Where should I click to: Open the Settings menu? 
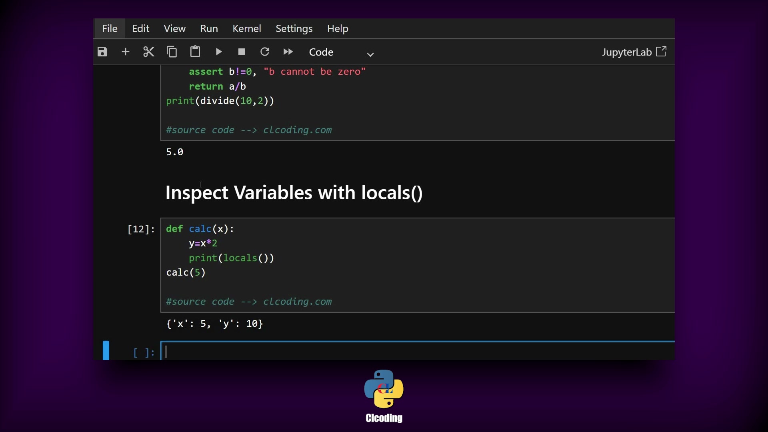click(x=294, y=28)
